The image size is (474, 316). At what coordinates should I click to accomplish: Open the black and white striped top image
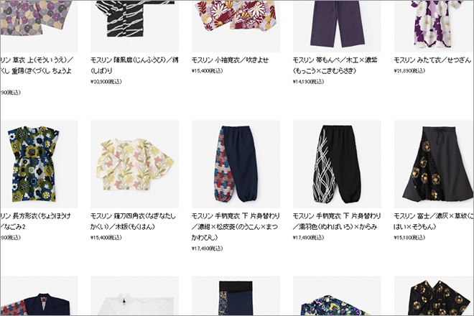pos(135,27)
